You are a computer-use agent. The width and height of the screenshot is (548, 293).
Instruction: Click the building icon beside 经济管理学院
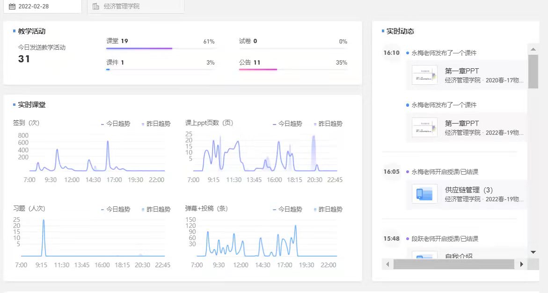[96, 7]
